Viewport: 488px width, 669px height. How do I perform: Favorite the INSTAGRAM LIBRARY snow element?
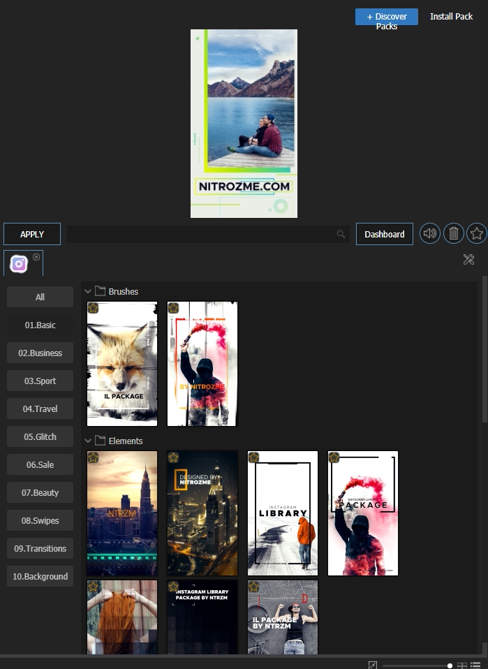pyautogui.click(x=253, y=457)
